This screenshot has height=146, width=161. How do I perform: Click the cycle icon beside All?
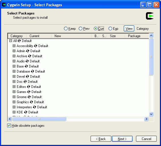coord(19,41)
